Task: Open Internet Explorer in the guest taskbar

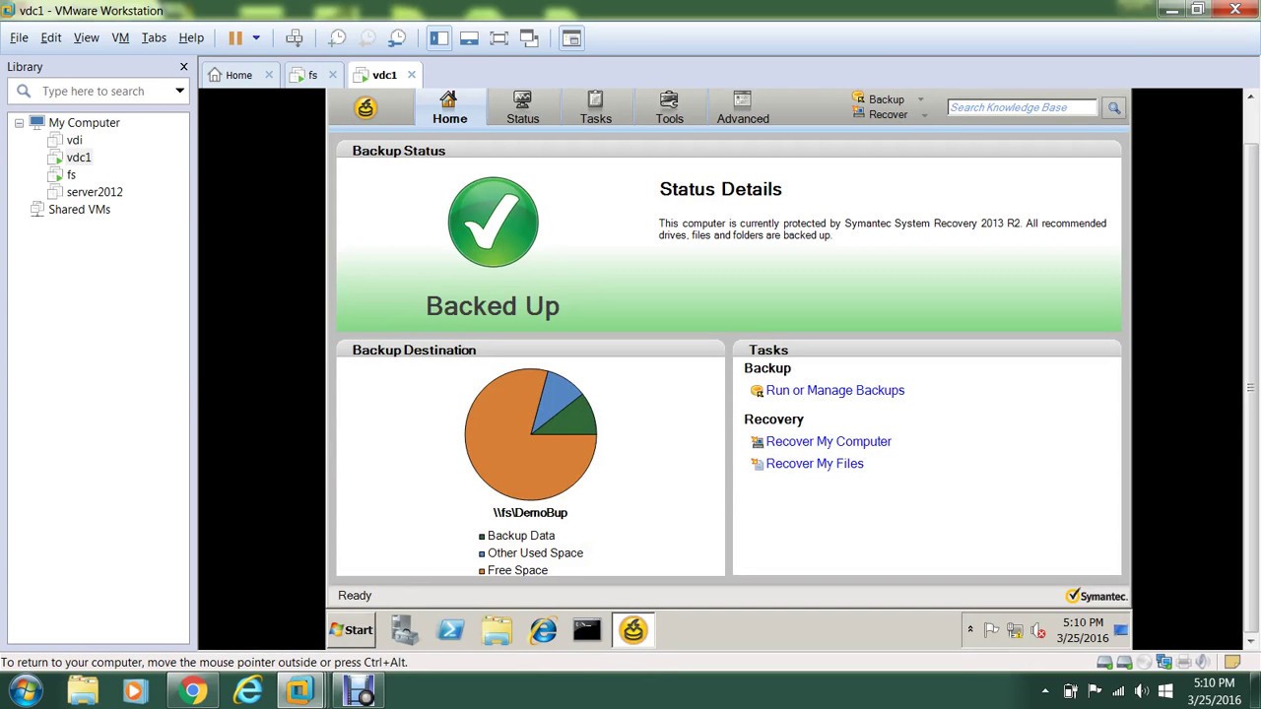Action: 543,630
